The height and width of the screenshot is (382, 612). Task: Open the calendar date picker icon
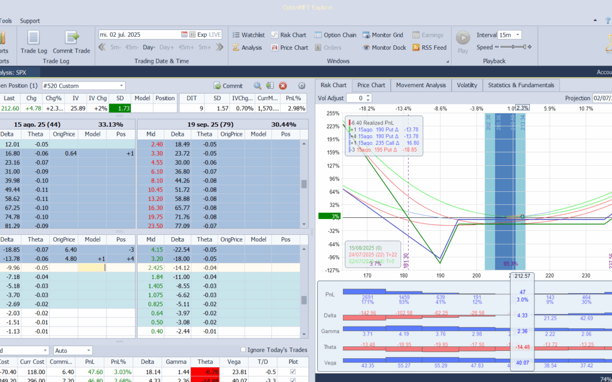184,35
